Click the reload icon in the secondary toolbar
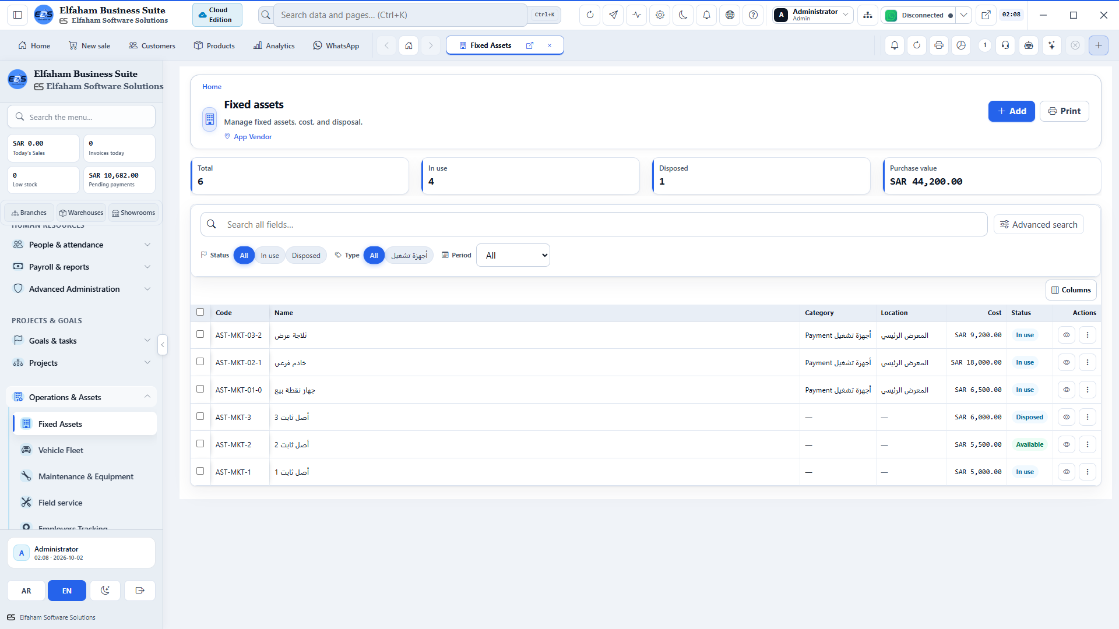This screenshot has width=1119, height=629. point(917,45)
